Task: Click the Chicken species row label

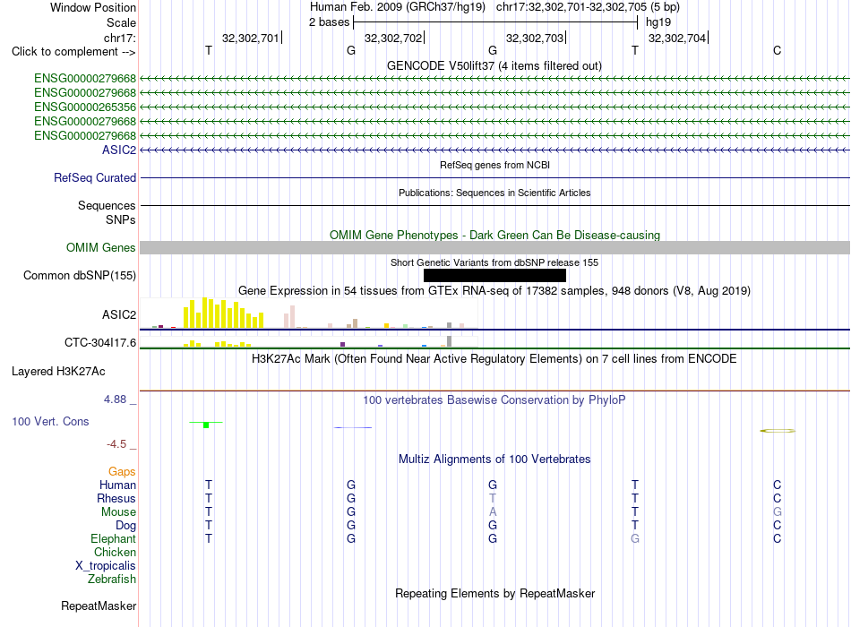Action: [x=115, y=552]
